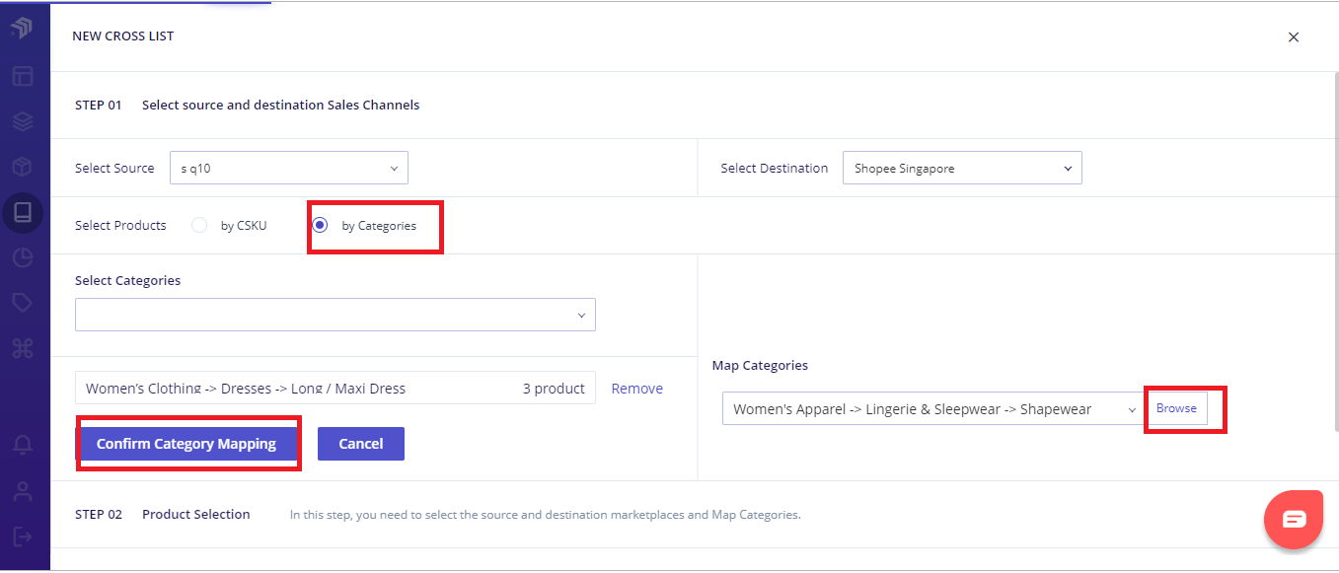
Task: Select the by Categories radio button
Action: pyautogui.click(x=320, y=225)
